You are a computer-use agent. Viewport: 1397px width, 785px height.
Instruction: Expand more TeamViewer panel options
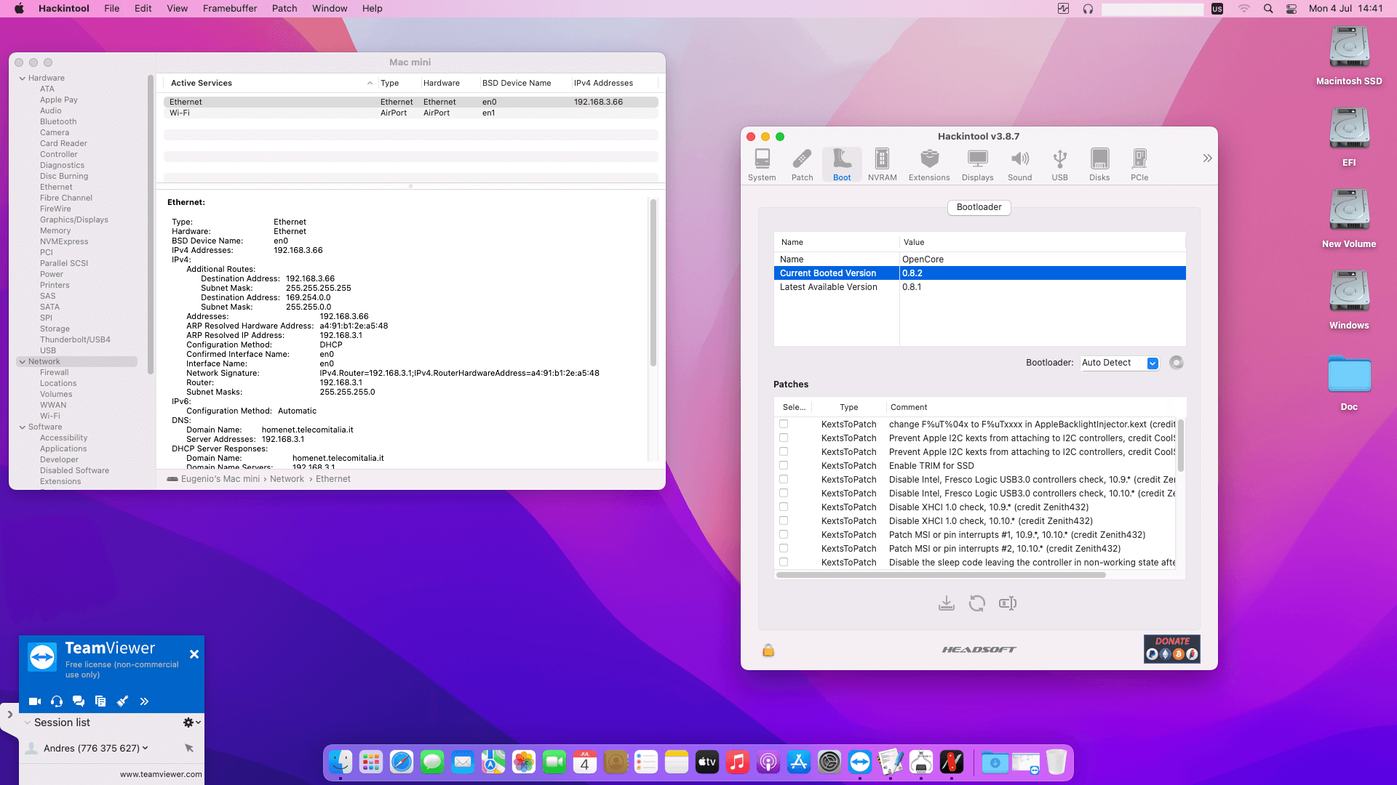144,701
